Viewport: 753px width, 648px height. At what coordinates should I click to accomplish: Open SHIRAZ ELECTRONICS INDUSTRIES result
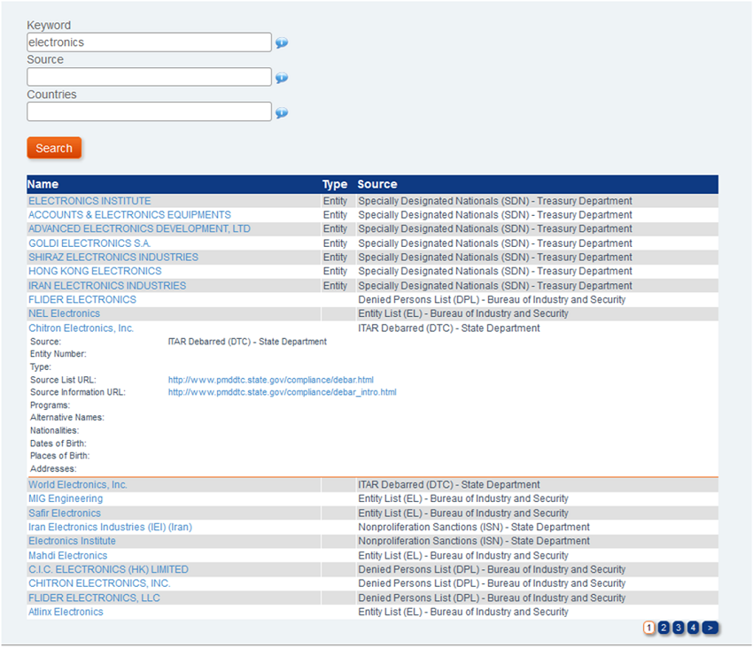coord(113,258)
